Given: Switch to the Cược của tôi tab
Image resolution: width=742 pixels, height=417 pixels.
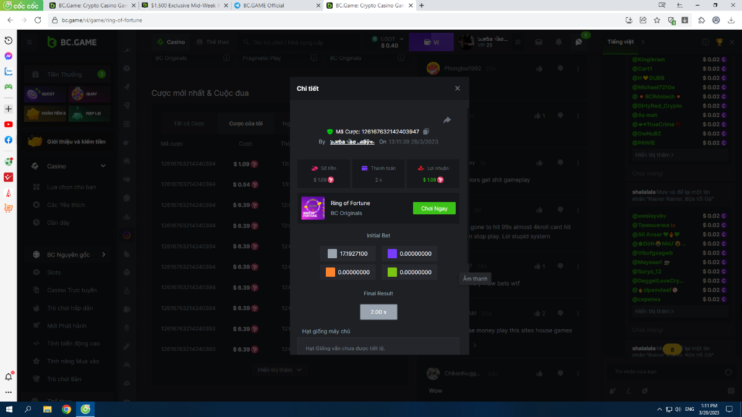Looking at the screenshot, I should tap(245, 124).
